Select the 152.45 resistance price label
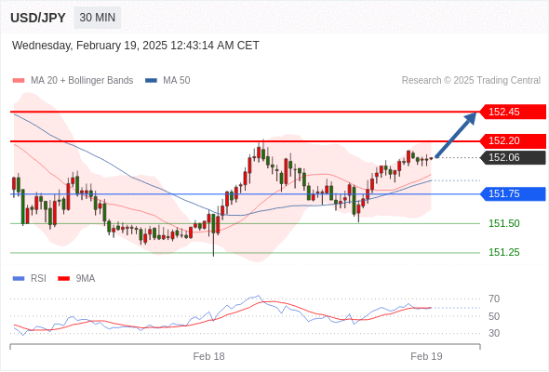Screen dimensions: 549x372 (513, 112)
